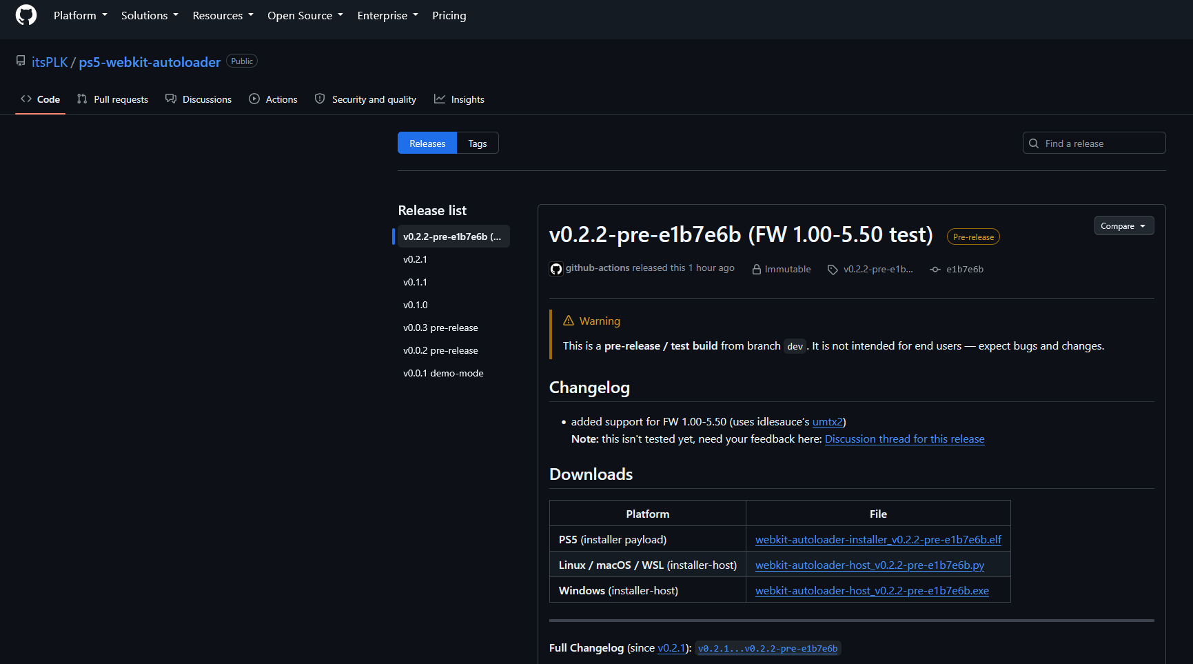Click the dev branch code label
Image resolution: width=1193 pixels, height=664 pixels.
click(795, 346)
